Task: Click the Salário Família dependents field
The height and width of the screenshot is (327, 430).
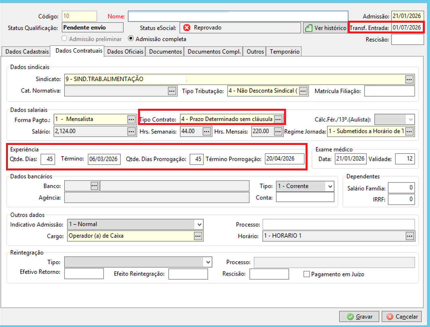Action: pos(401,188)
